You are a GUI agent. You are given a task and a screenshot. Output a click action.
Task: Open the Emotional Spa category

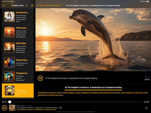coord(18,17)
